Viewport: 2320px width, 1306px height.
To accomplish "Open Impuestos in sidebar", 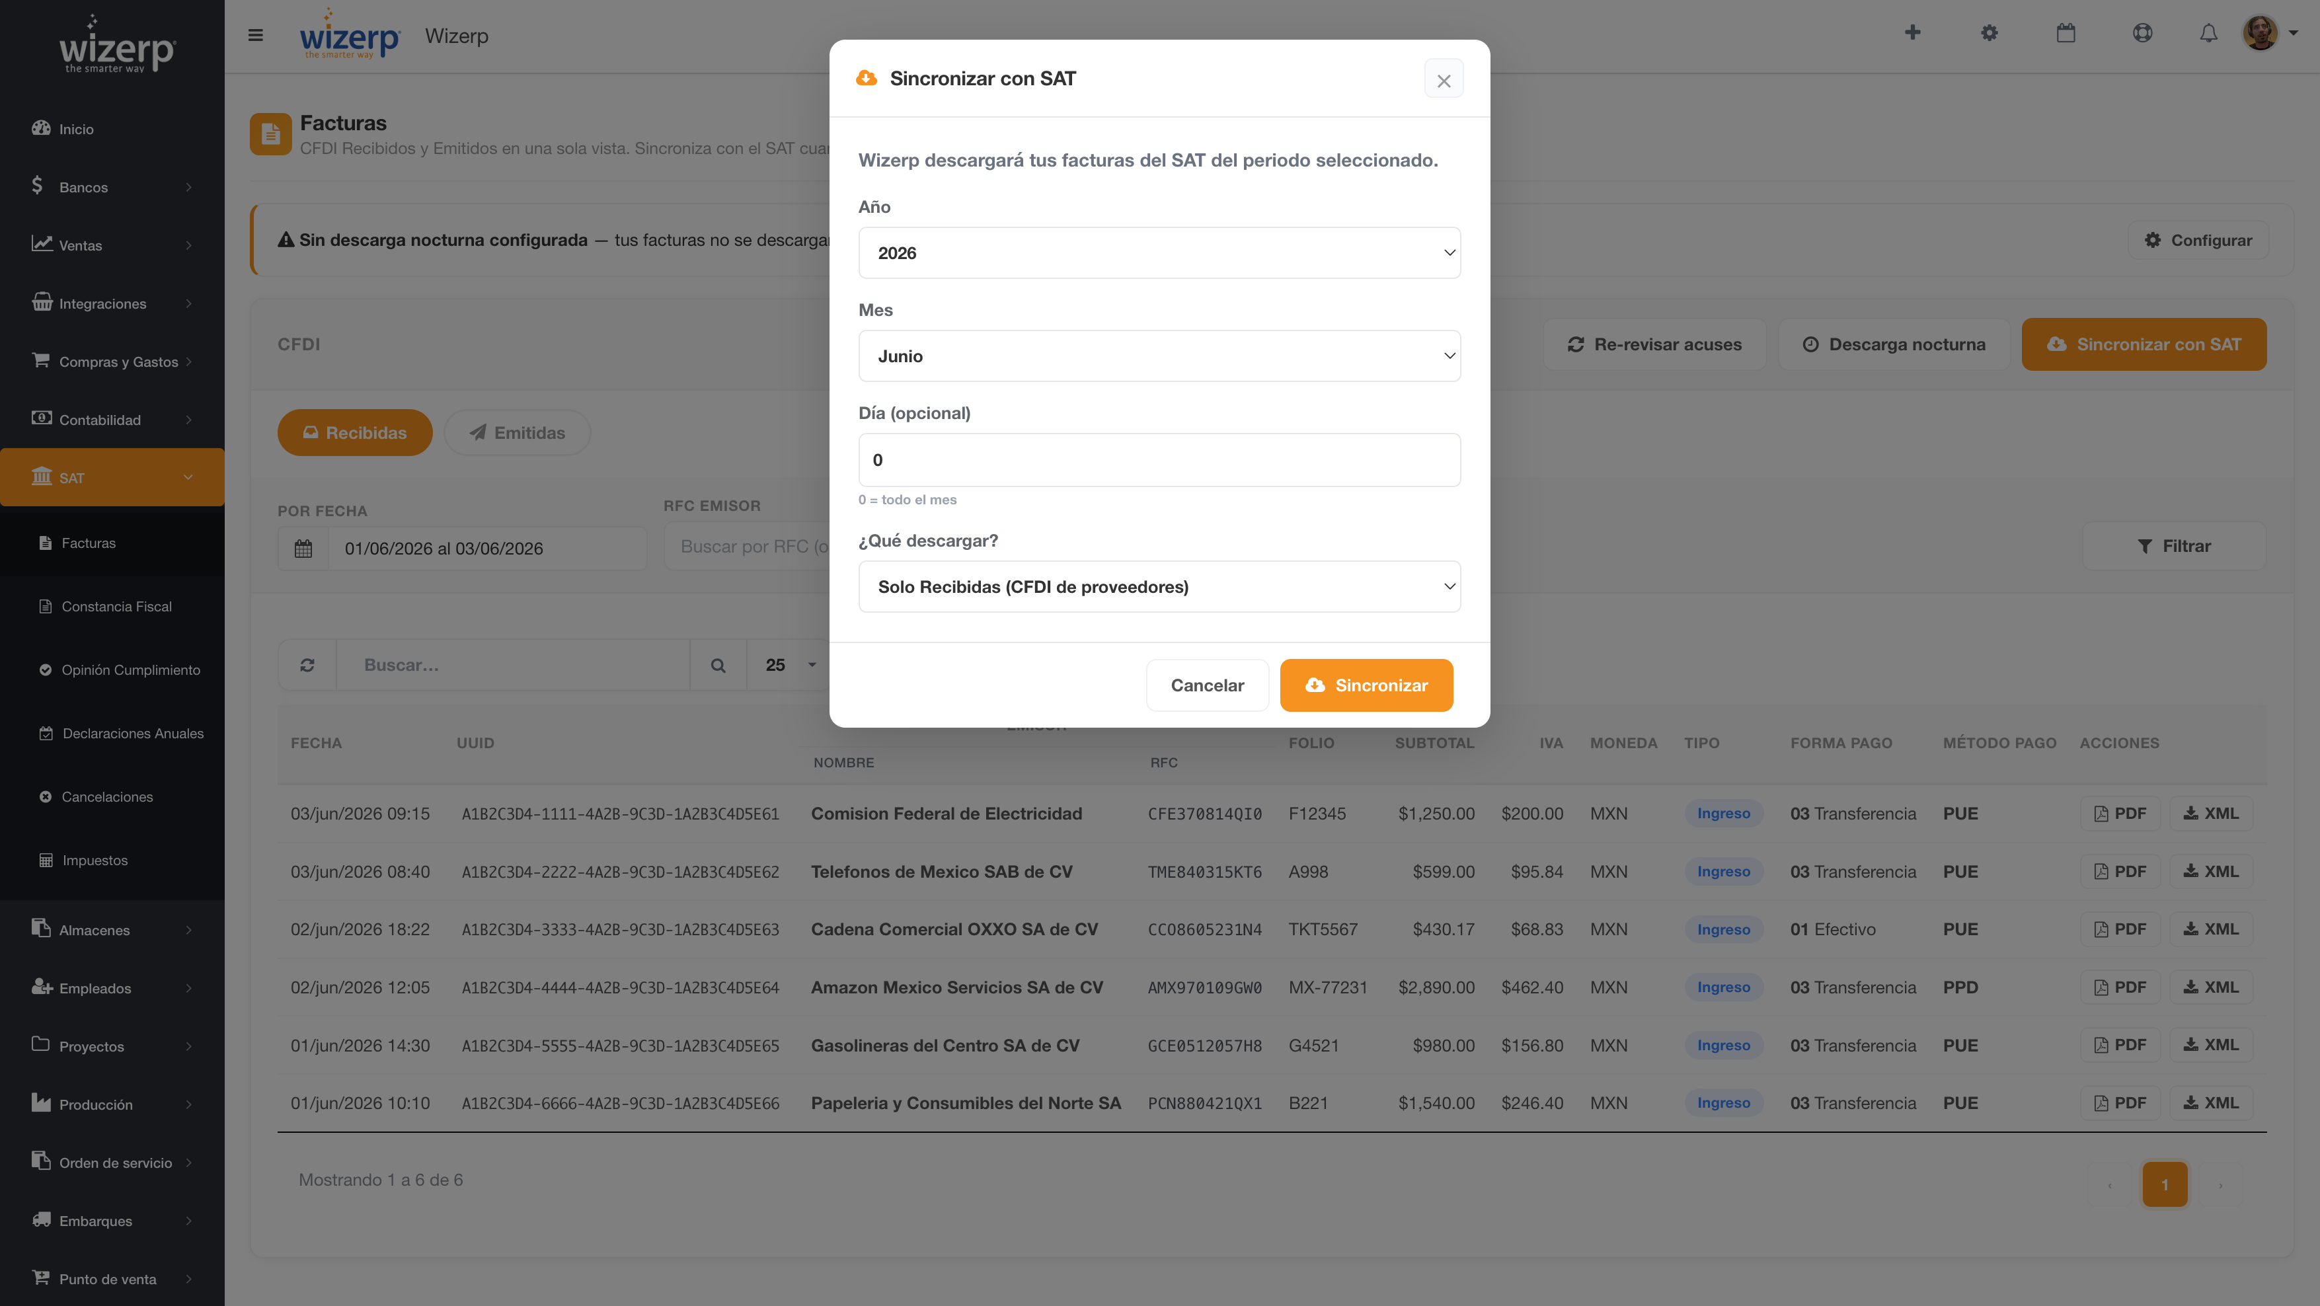I will click(112, 860).
